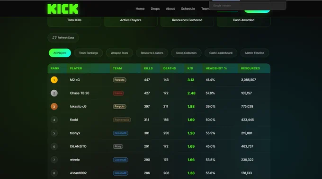322x179 pixels.
Task: Click player name A1dan8992
Action: (78, 173)
